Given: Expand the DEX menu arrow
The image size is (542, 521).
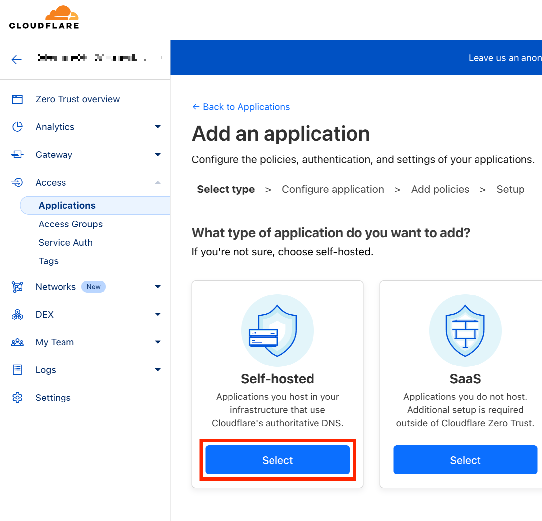Looking at the screenshot, I should (158, 314).
